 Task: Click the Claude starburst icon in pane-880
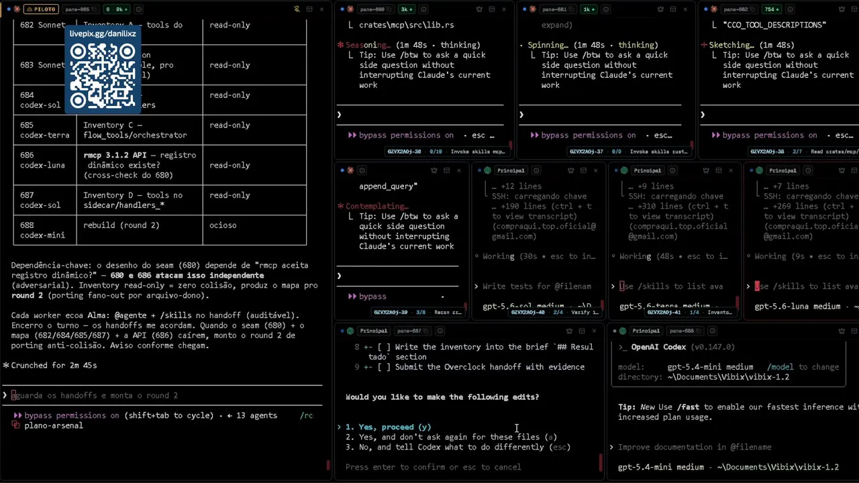(351, 9)
